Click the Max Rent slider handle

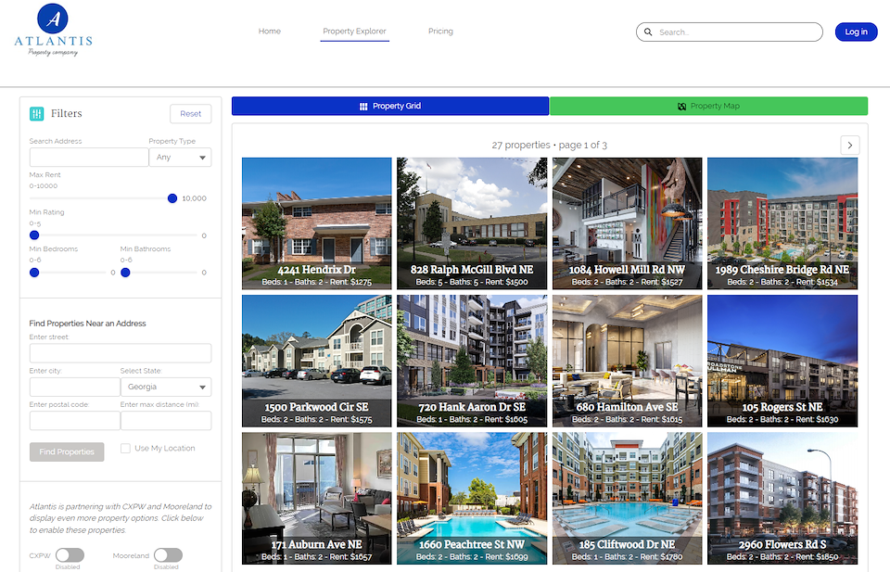(x=172, y=198)
